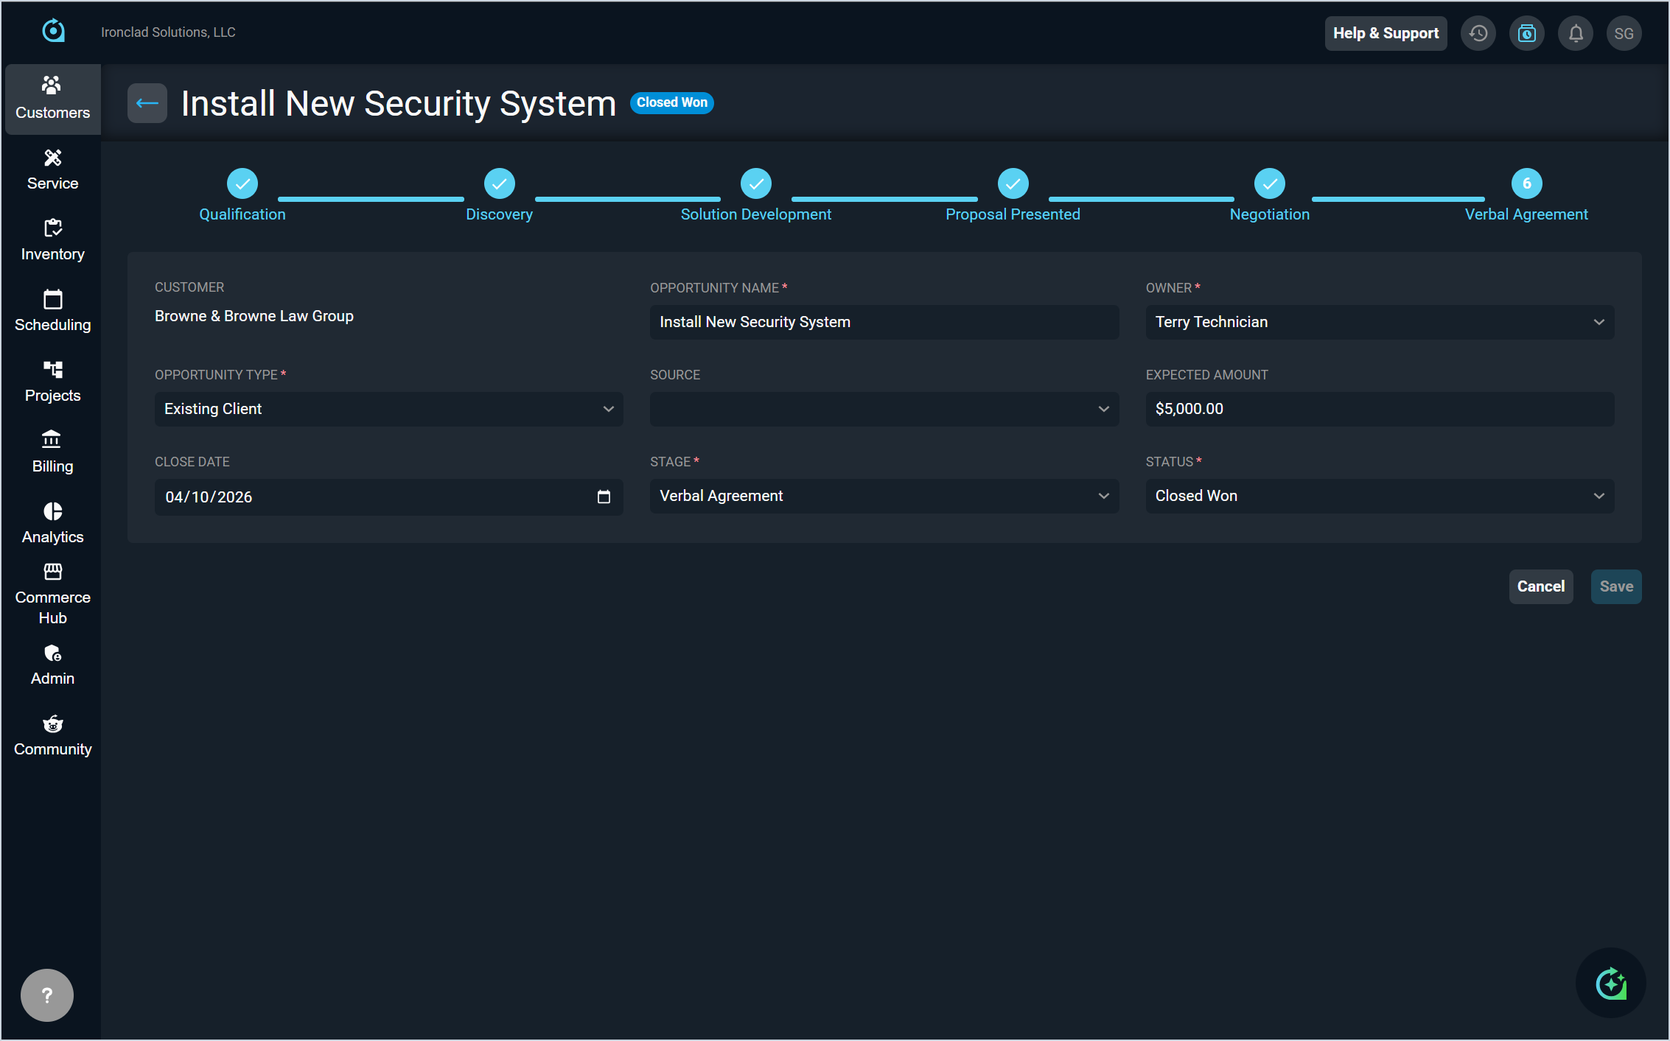
Task: Open the timer clock icon in header
Action: pyautogui.click(x=1526, y=33)
